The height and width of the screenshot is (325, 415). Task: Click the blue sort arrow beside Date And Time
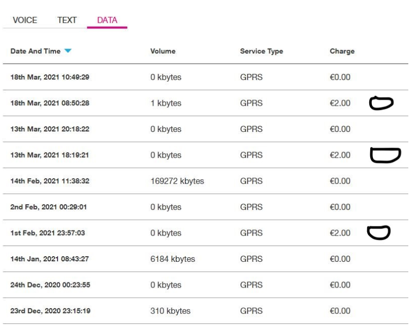tap(68, 51)
